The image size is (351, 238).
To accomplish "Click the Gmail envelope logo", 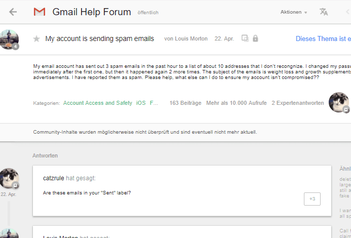I will pos(40,12).
